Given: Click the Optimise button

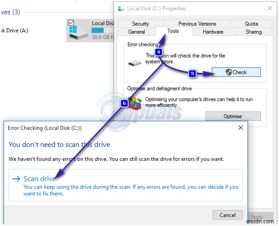Looking at the screenshot, I should (233, 116).
